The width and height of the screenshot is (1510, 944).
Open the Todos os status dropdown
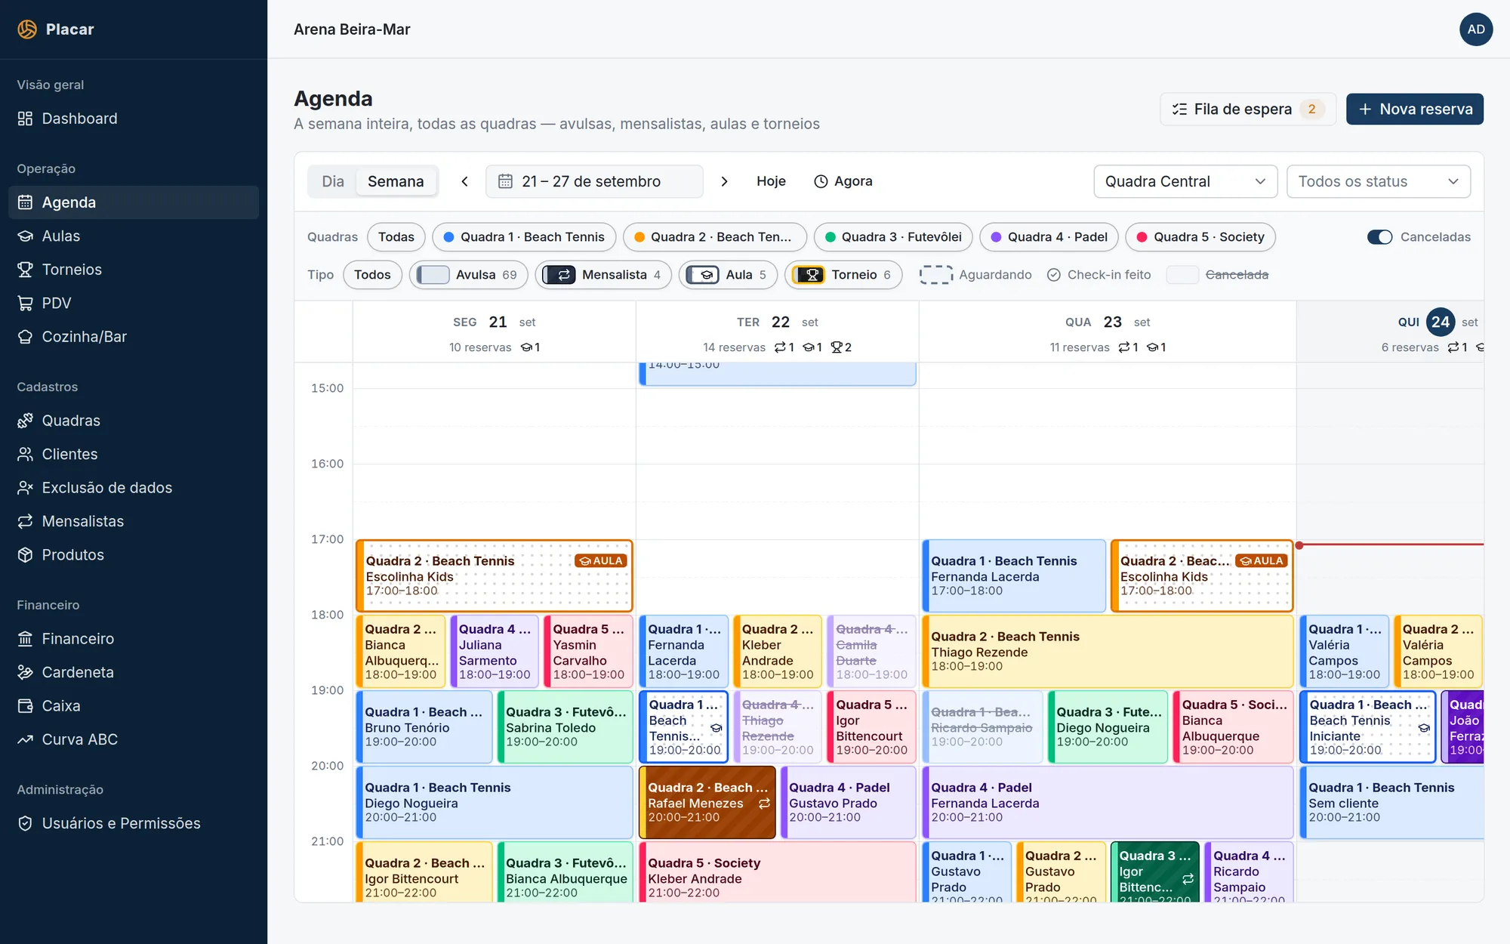1378,181
